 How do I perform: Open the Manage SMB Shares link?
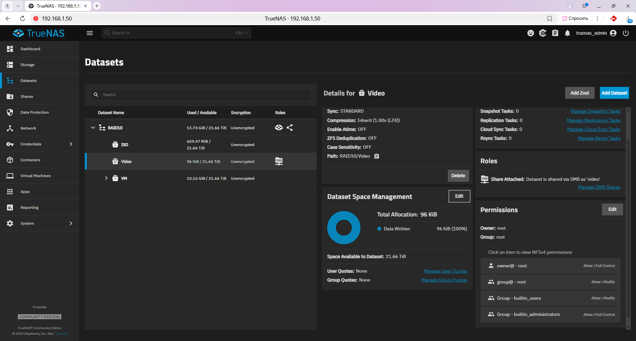[599, 187]
